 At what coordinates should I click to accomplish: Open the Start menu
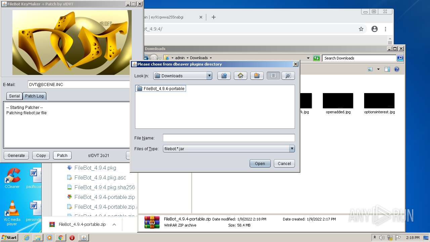tap(9, 238)
